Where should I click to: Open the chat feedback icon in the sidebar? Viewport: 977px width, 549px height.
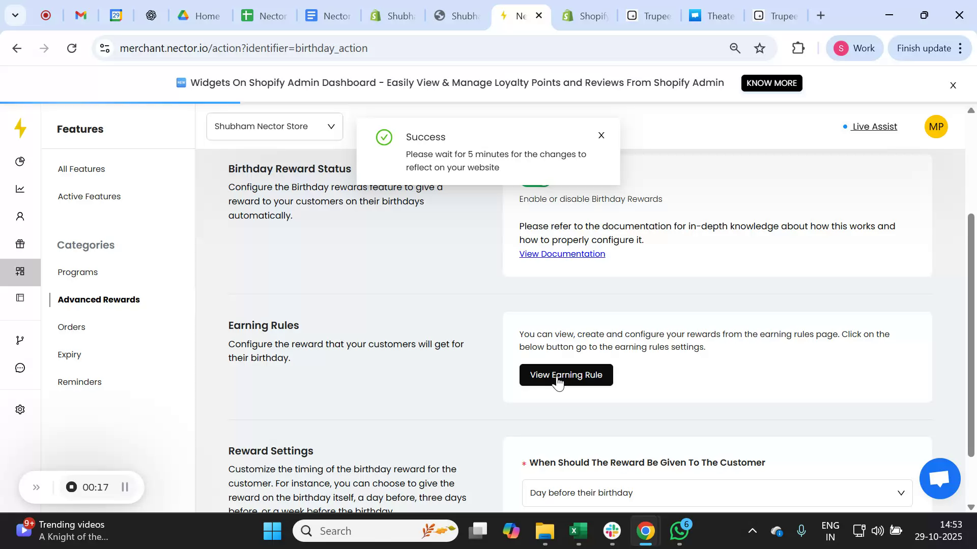(20, 368)
